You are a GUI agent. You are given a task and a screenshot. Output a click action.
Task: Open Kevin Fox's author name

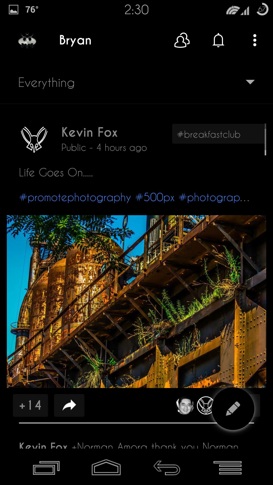[x=89, y=132]
